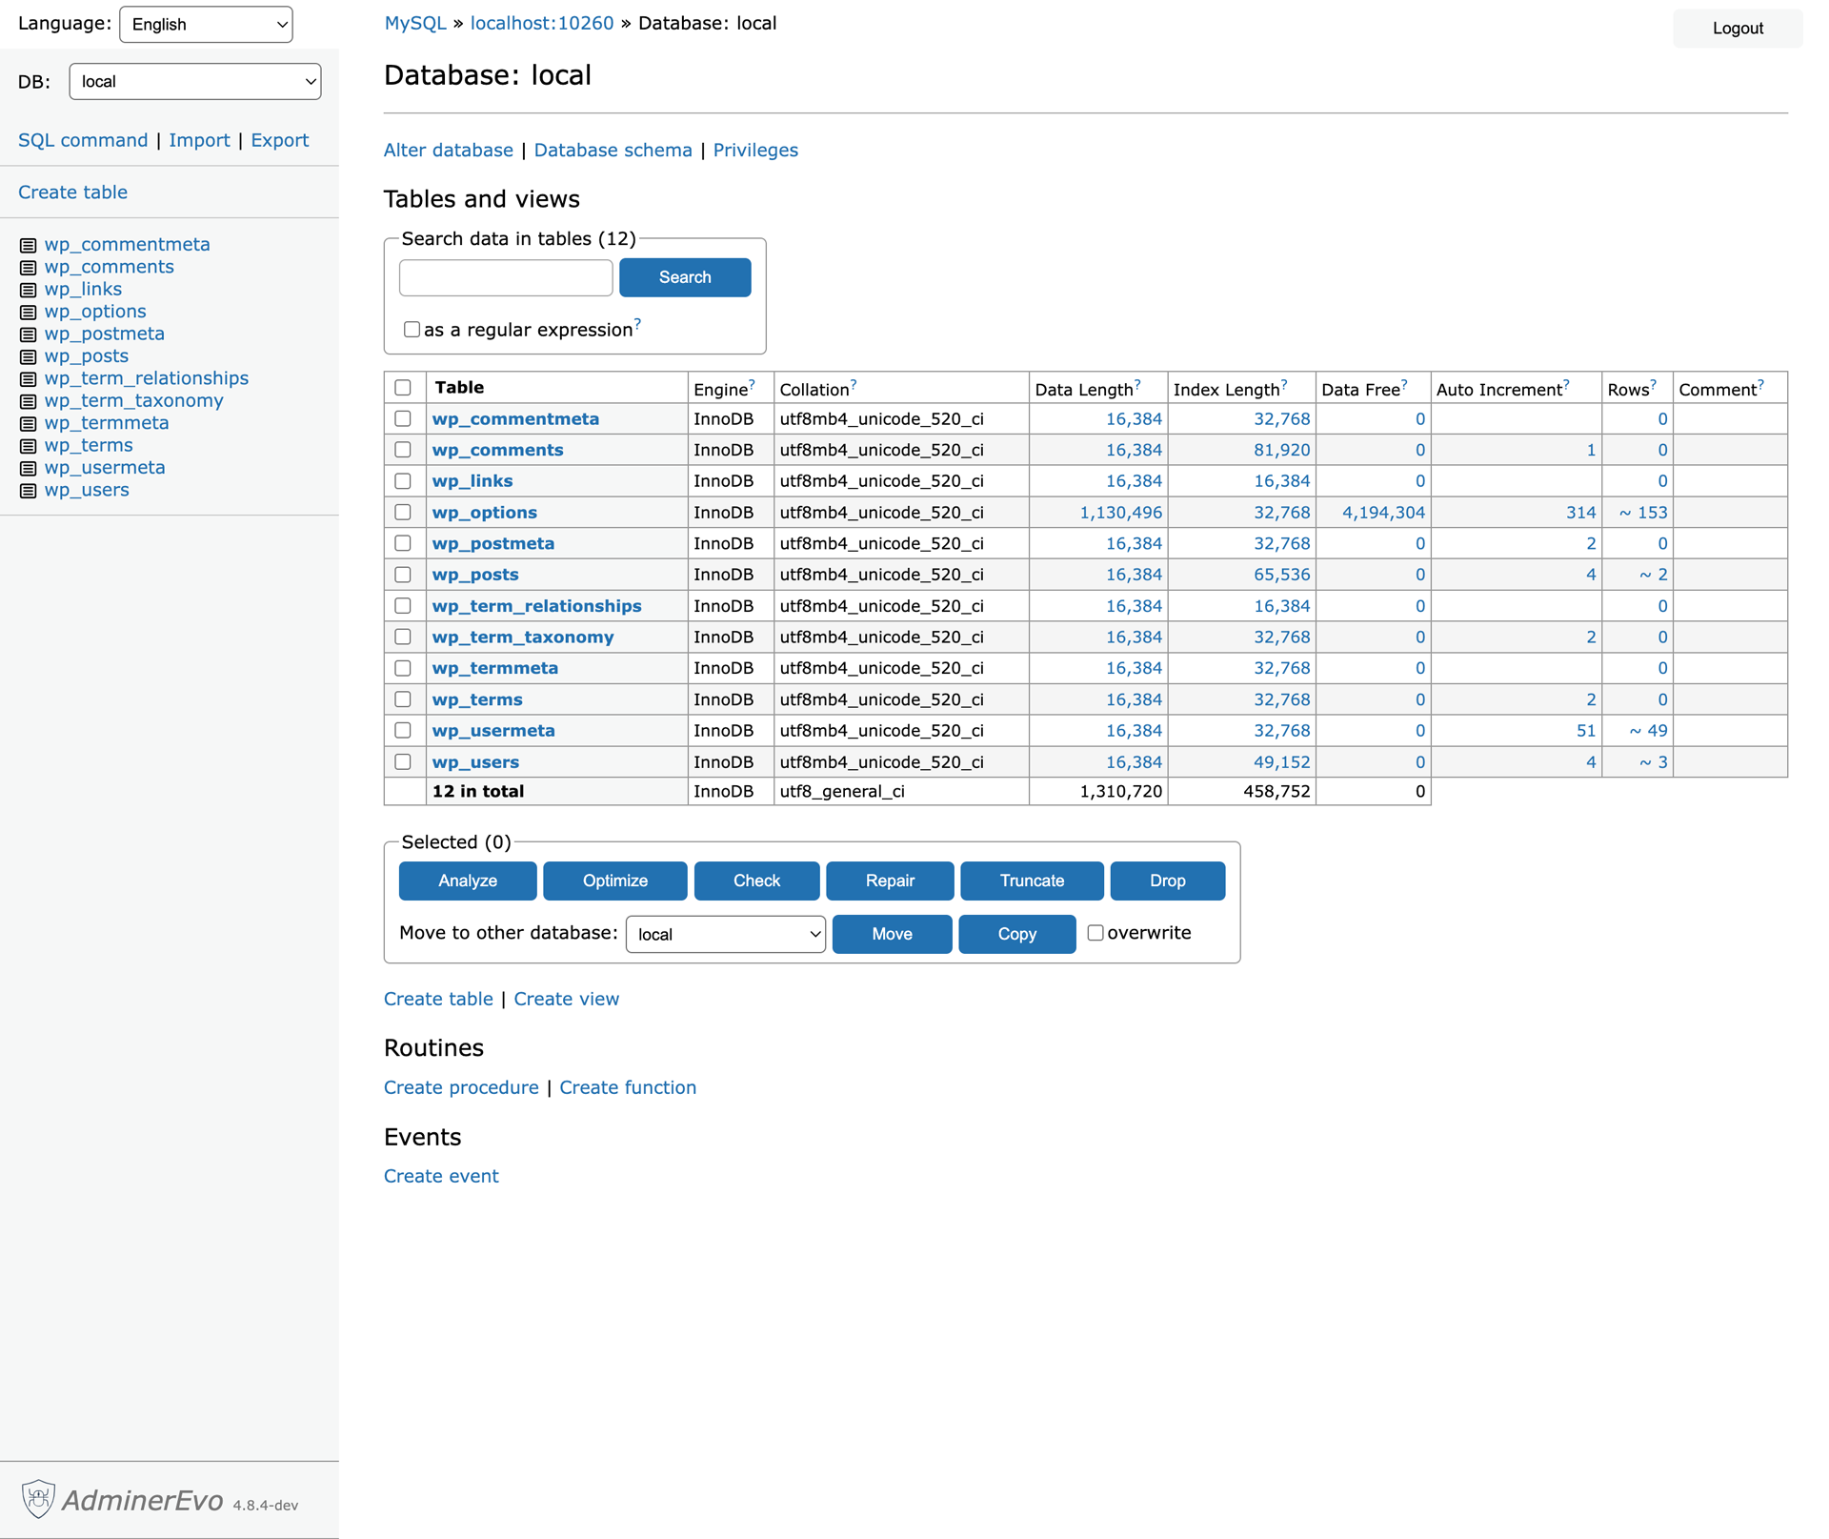Open the Engine column help question mark
Viewport: 1829px width, 1539px height.
(x=752, y=384)
